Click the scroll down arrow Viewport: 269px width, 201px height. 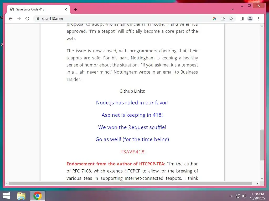coord(262,179)
